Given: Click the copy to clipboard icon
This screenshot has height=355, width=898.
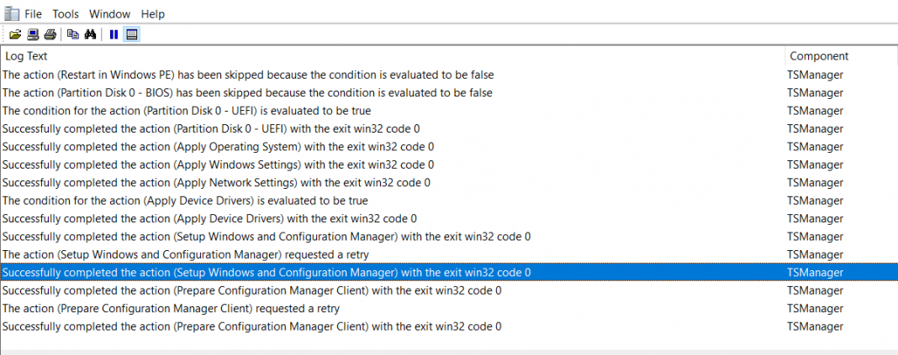Looking at the screenshot, I should [73, 35].
